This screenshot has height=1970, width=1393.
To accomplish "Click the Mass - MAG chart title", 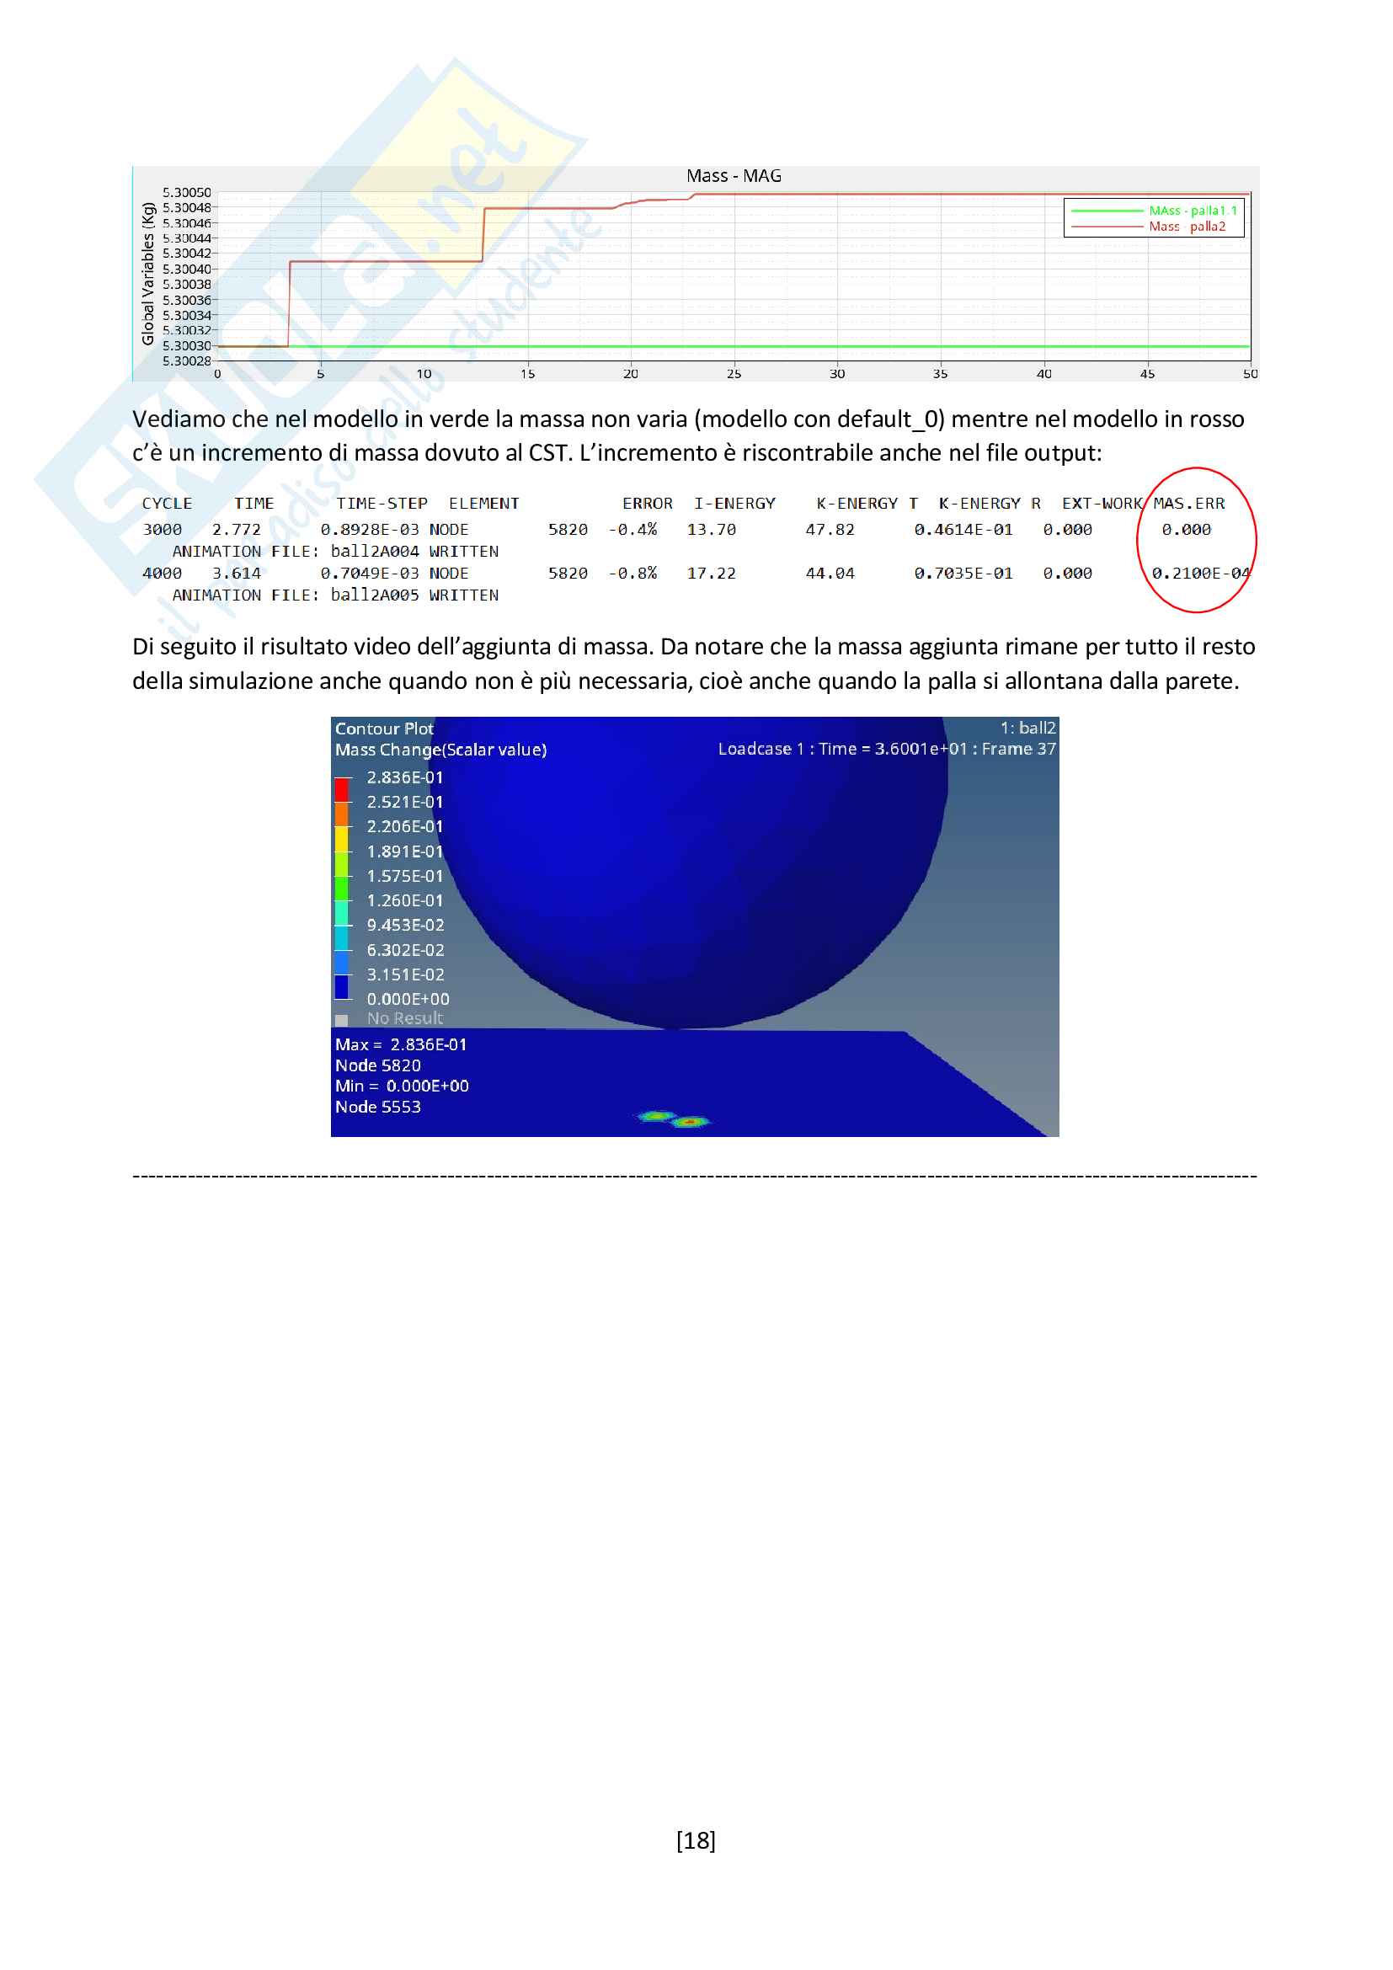I will [x=734, y=176].
